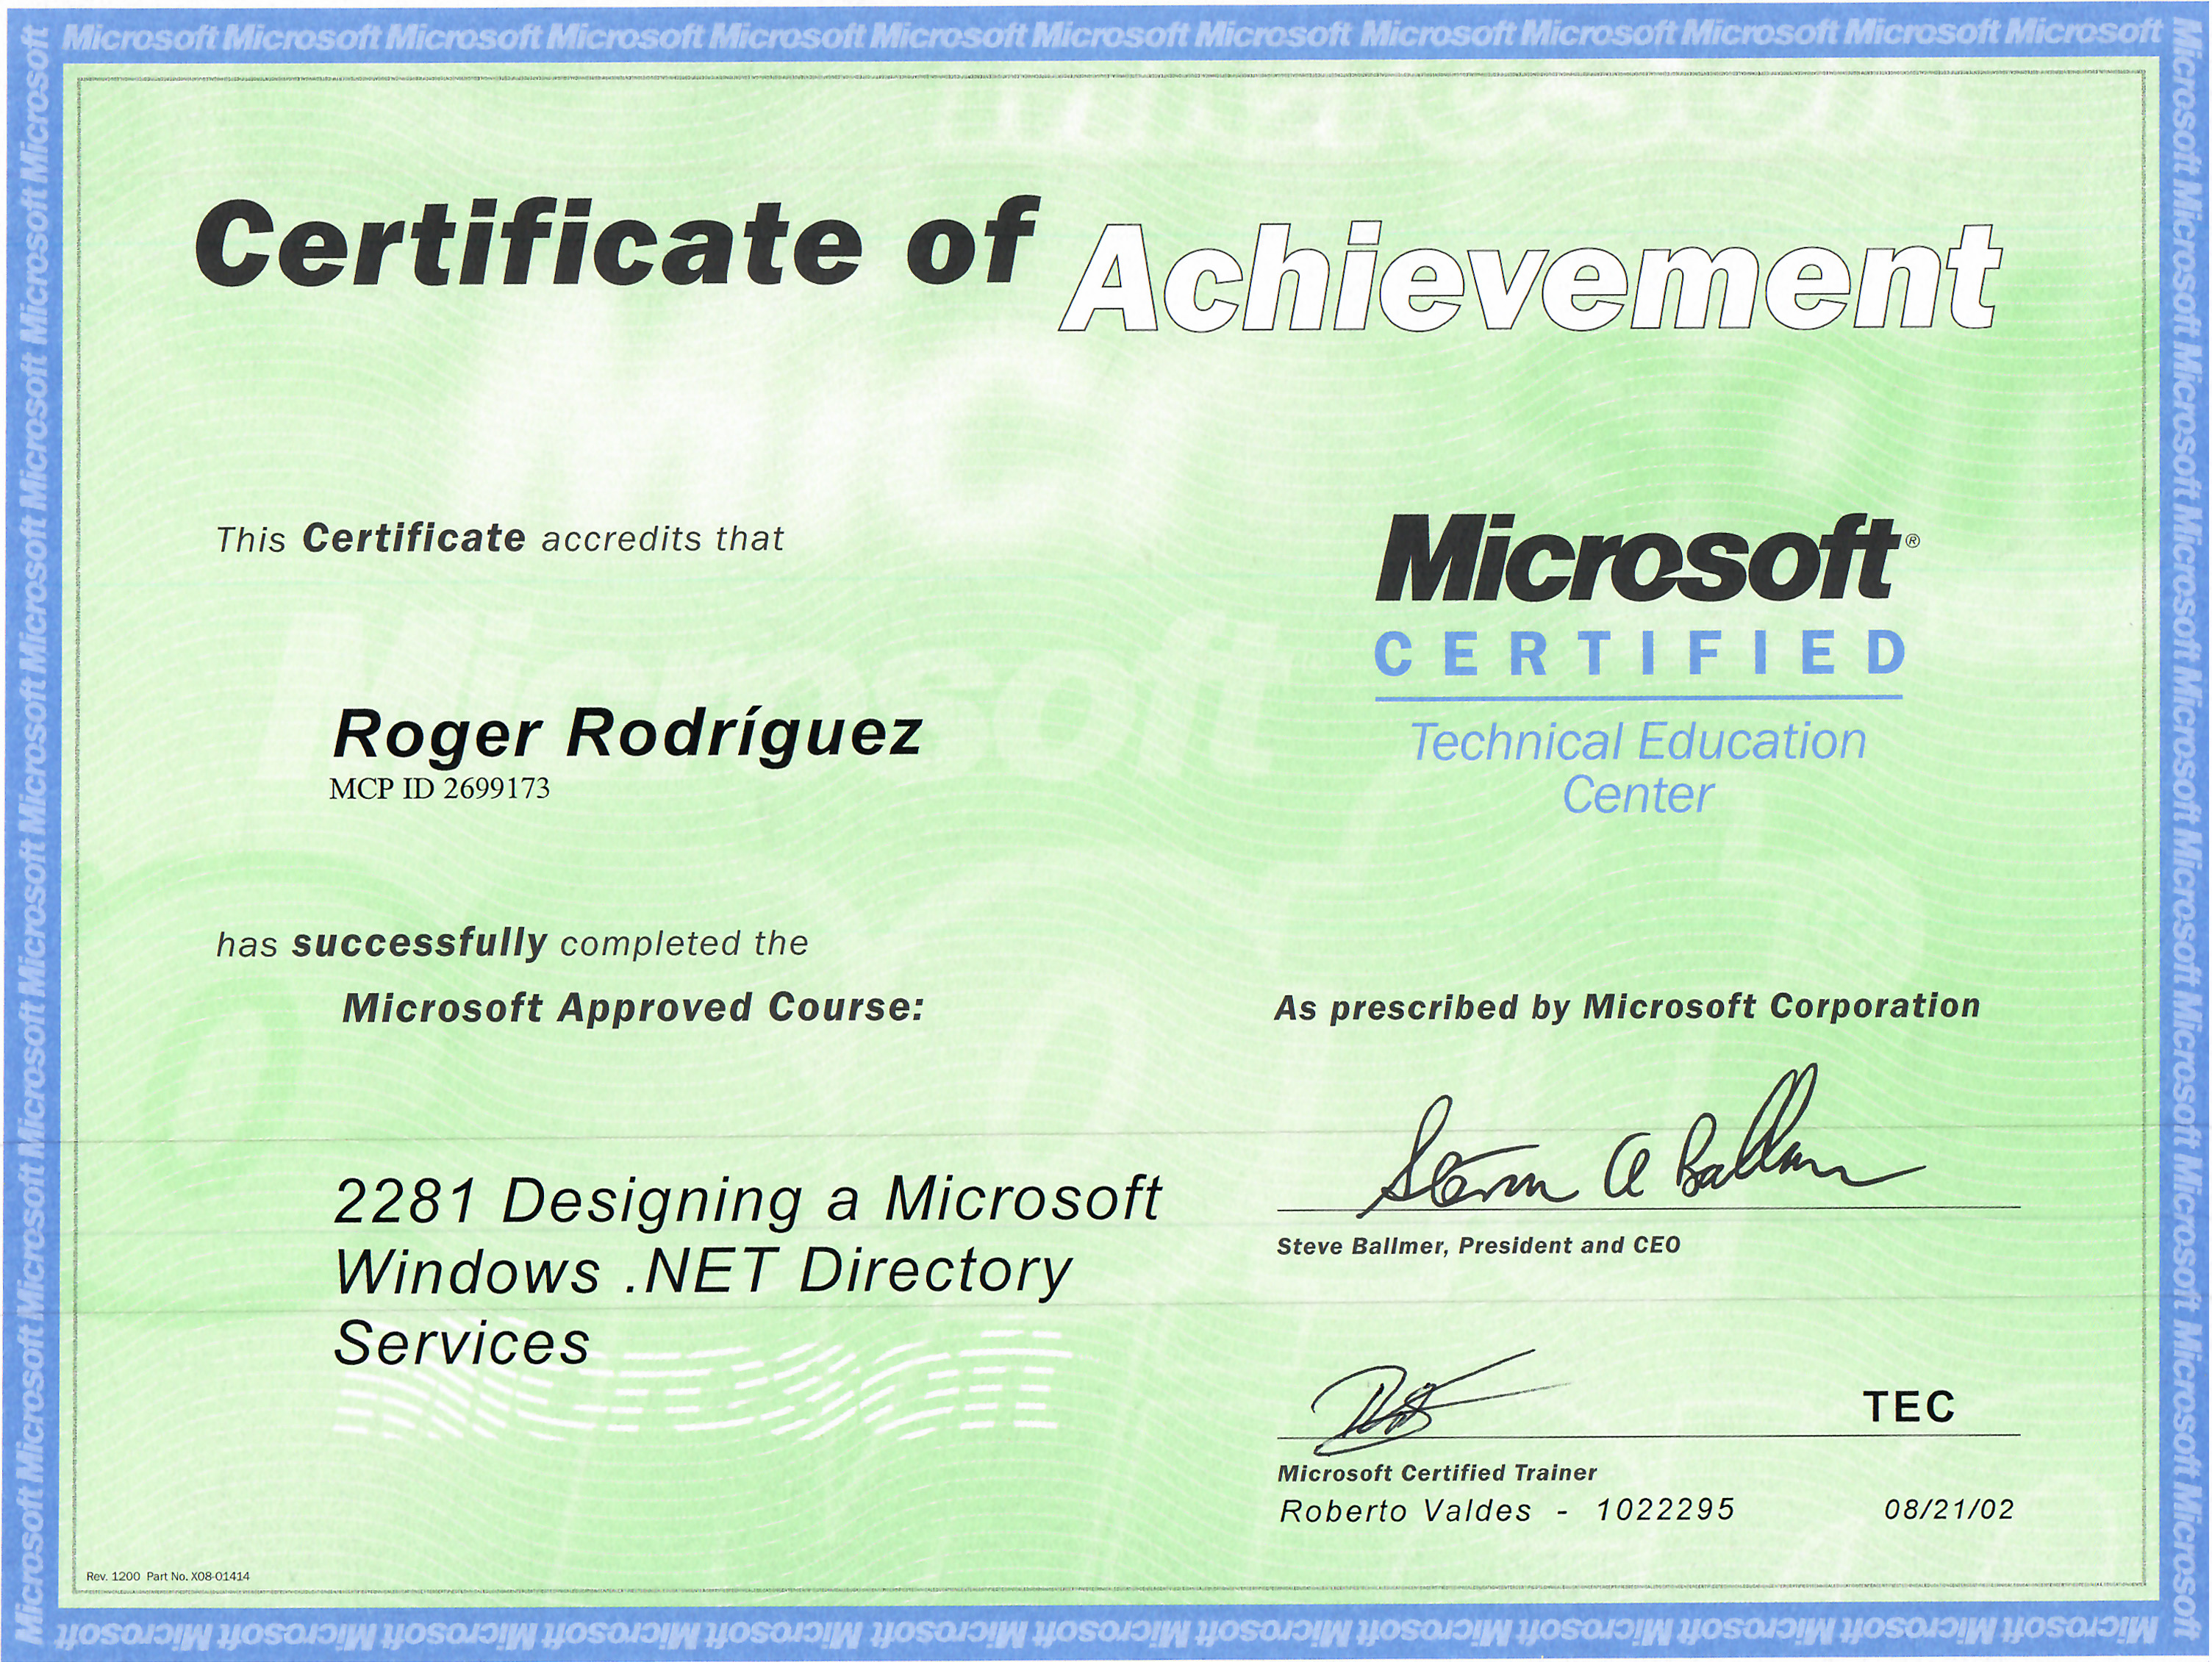The height and width of the screenshot is (1662, 2212).
Task: Click the "Windows .NET Directory" course line
Action: tap(703, 1272)
